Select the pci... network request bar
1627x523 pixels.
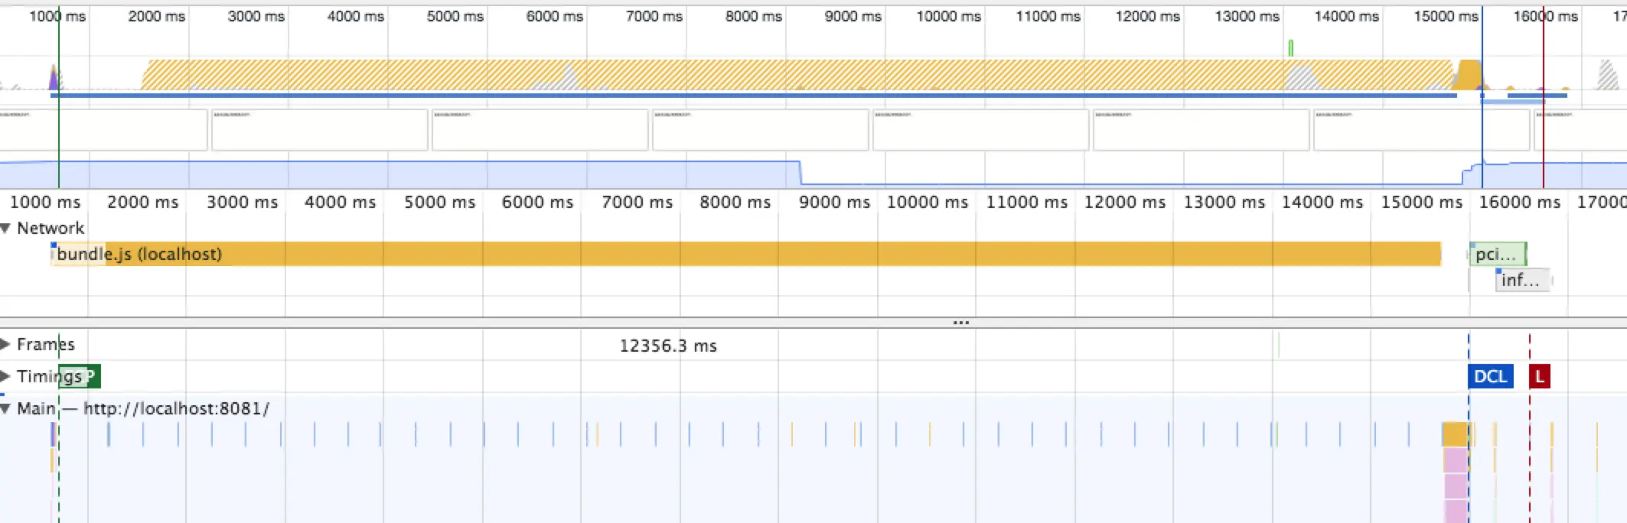(1498, 254)
